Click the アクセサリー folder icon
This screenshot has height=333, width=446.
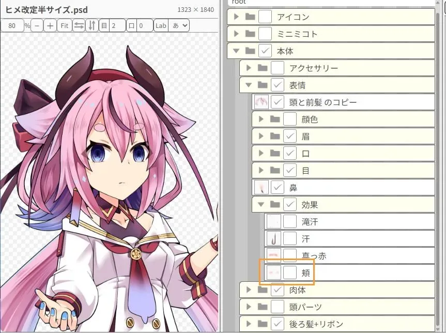point(263,68)
